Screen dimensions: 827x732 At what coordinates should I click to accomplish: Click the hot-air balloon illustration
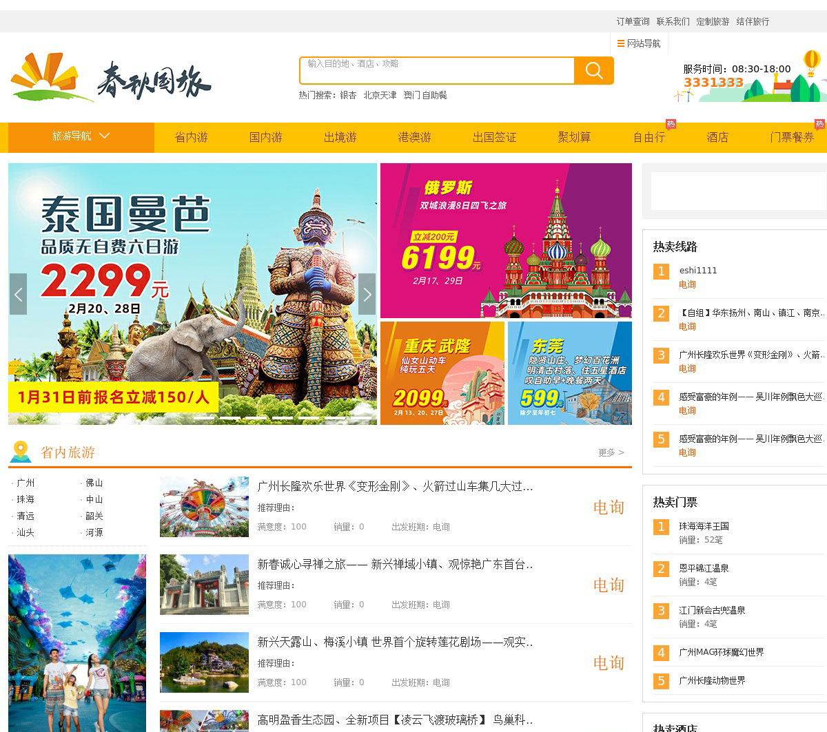(812, 62)
